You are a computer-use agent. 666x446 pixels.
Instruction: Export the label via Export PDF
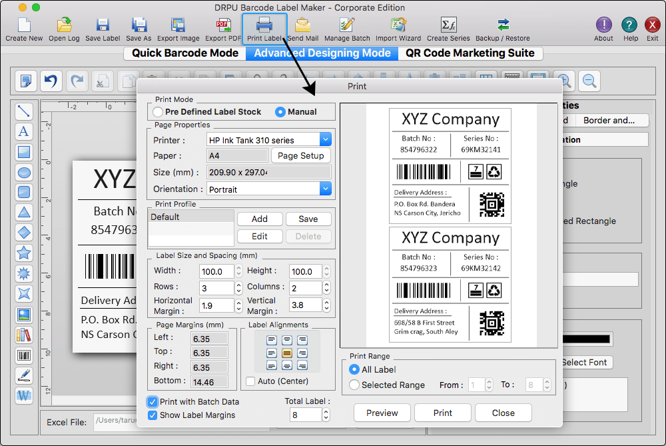(x=223, y=29)
